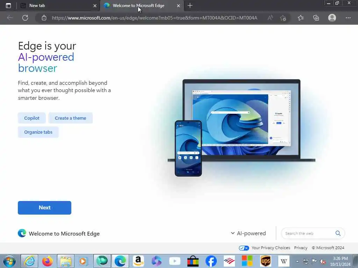Viewport: 358px width, 268px height.
Task: Open Copilot from taskbar
Action: tap(156, 261)
